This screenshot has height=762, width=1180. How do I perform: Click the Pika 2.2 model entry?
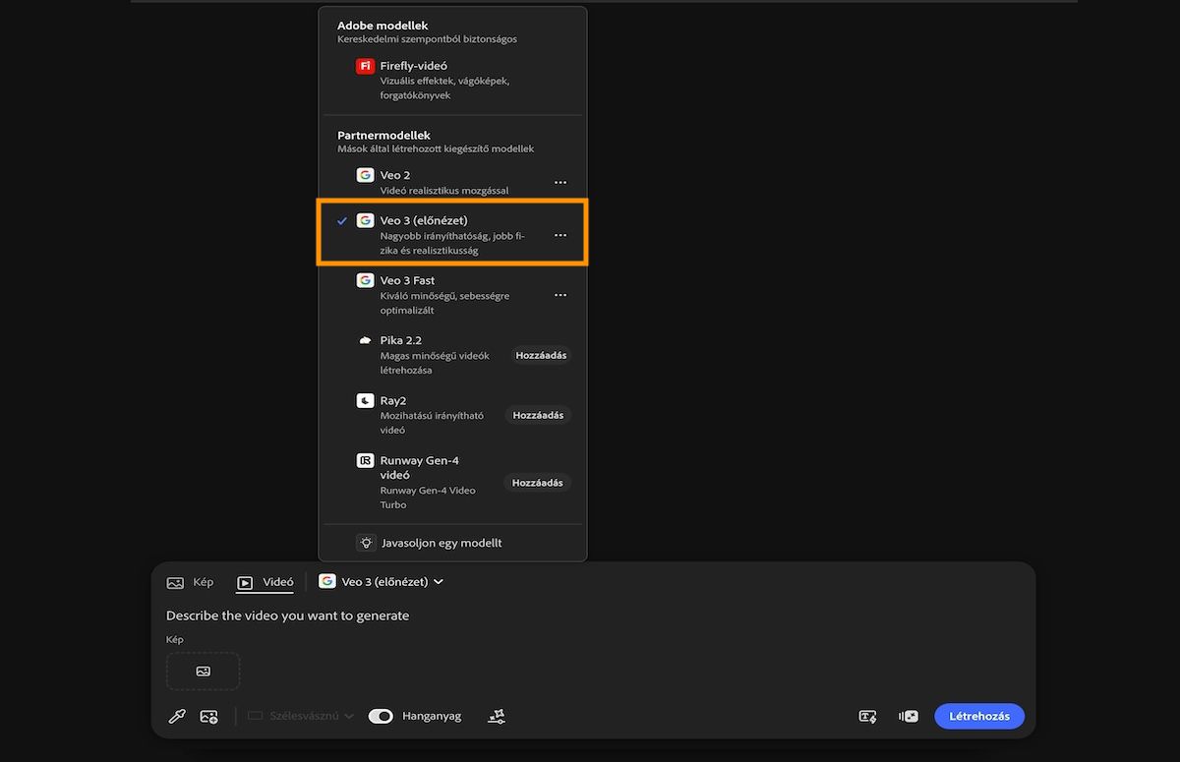point(452,355)
